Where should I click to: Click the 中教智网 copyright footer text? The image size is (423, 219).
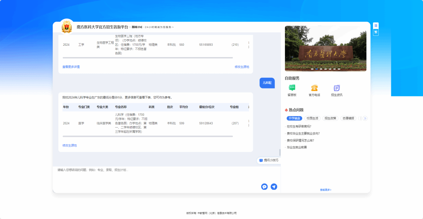click(x=211, y=213)
